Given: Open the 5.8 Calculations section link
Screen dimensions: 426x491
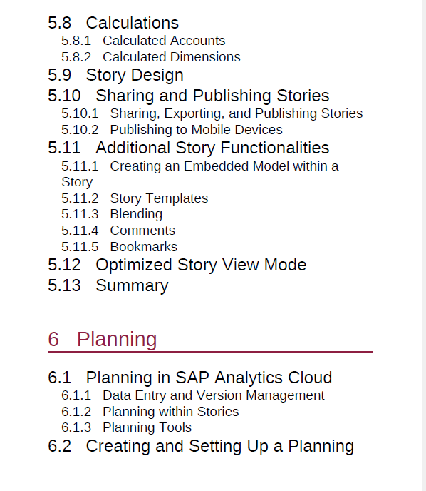Looking at the screenshot, I should click(113, 23).
